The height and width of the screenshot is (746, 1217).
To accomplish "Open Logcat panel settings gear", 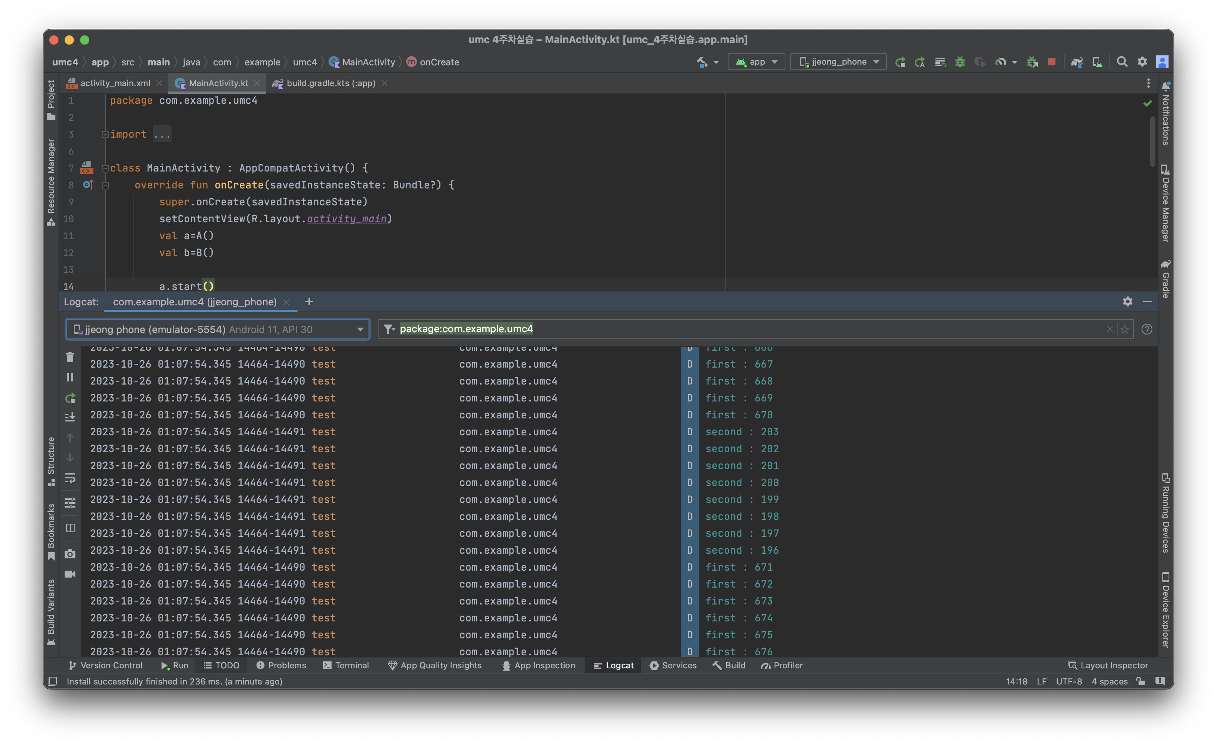I will [1128, 301].
